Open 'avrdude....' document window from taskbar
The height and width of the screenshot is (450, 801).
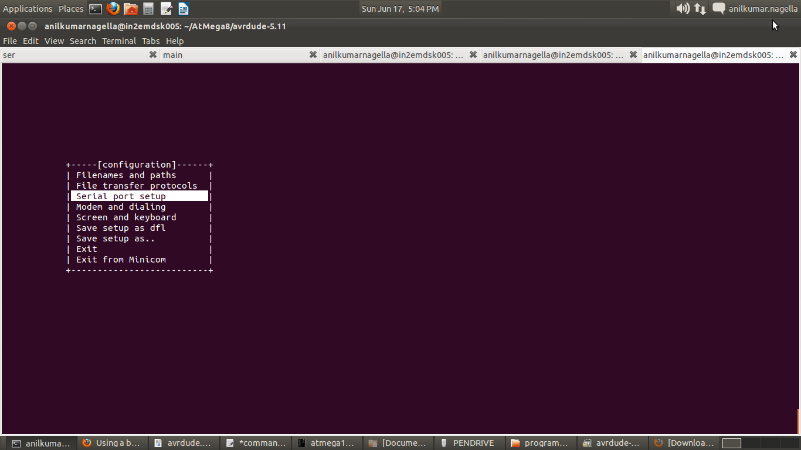[x=183, y=443]
